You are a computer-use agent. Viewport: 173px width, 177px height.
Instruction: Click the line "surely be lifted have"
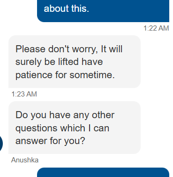[x=59, y=62]
